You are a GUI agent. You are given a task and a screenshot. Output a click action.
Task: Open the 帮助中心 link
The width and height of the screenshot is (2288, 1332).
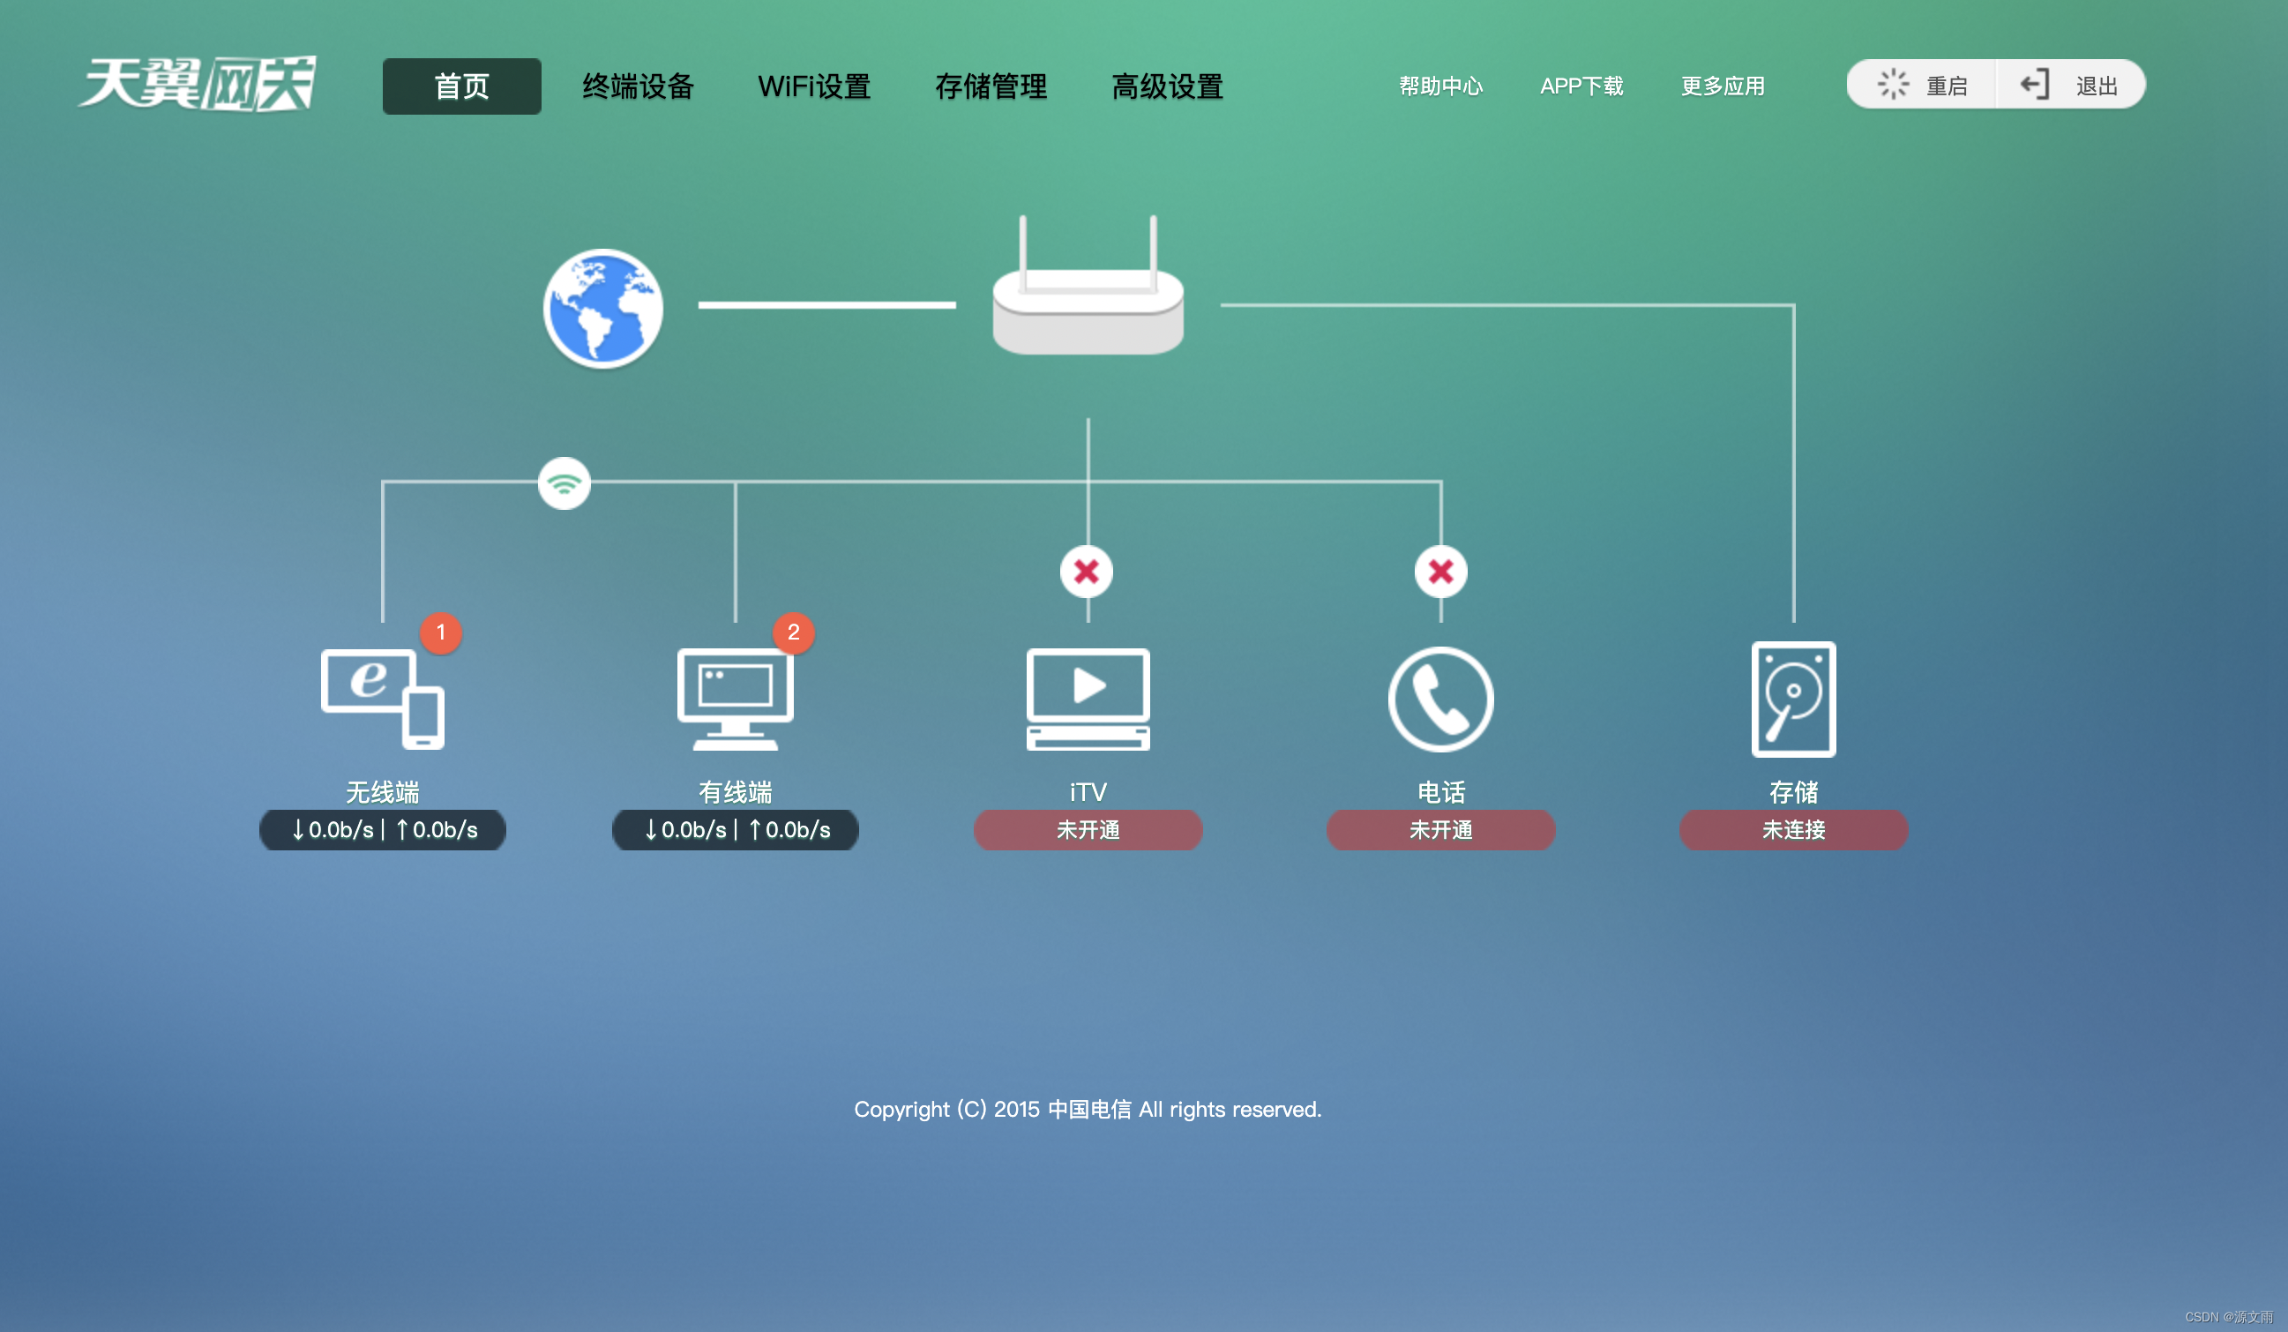(1441, 86)
